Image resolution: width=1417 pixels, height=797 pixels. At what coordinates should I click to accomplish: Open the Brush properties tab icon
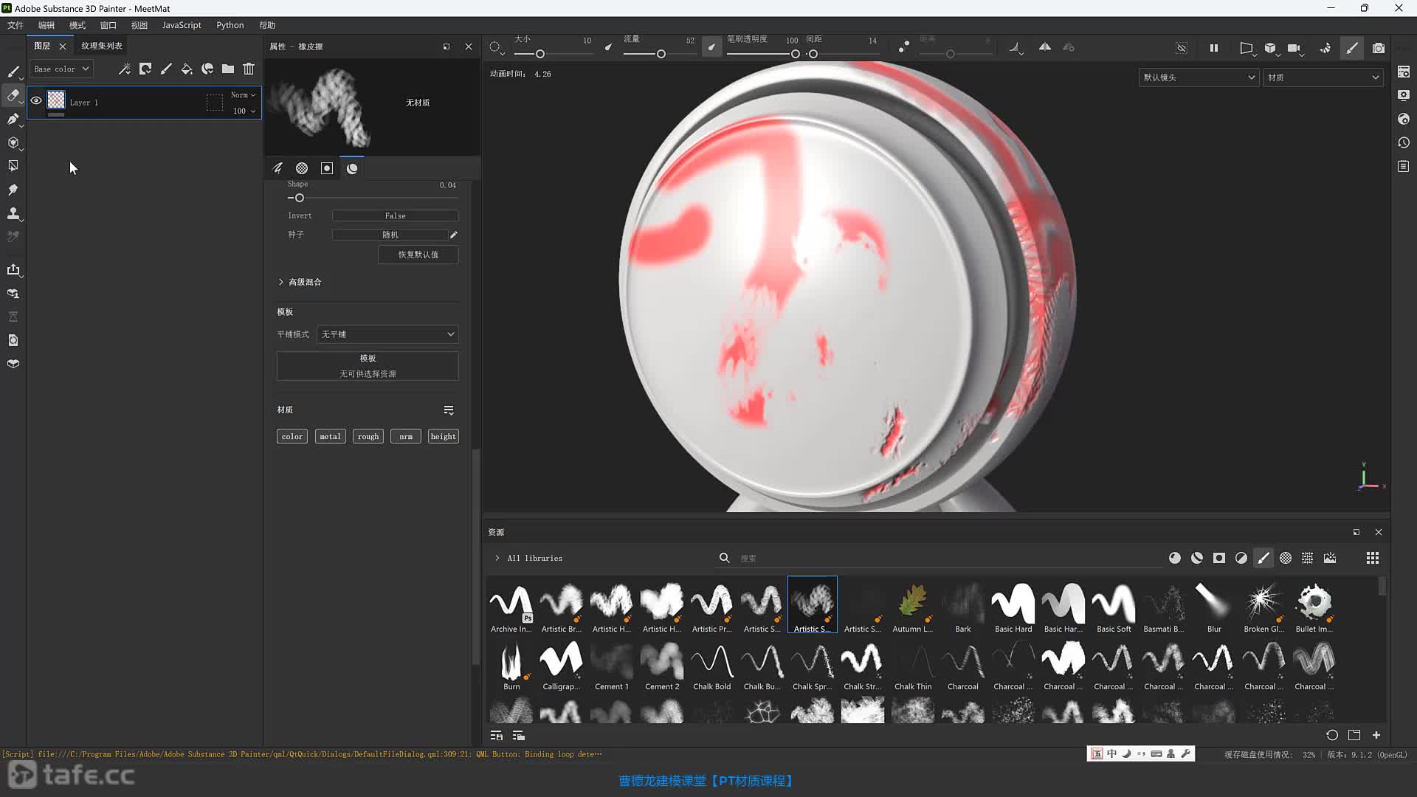pyautogui.click(x=277, y=168)
